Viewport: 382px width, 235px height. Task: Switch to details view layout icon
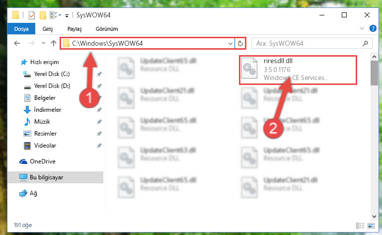pyautogui.click(x=360, y=226)
